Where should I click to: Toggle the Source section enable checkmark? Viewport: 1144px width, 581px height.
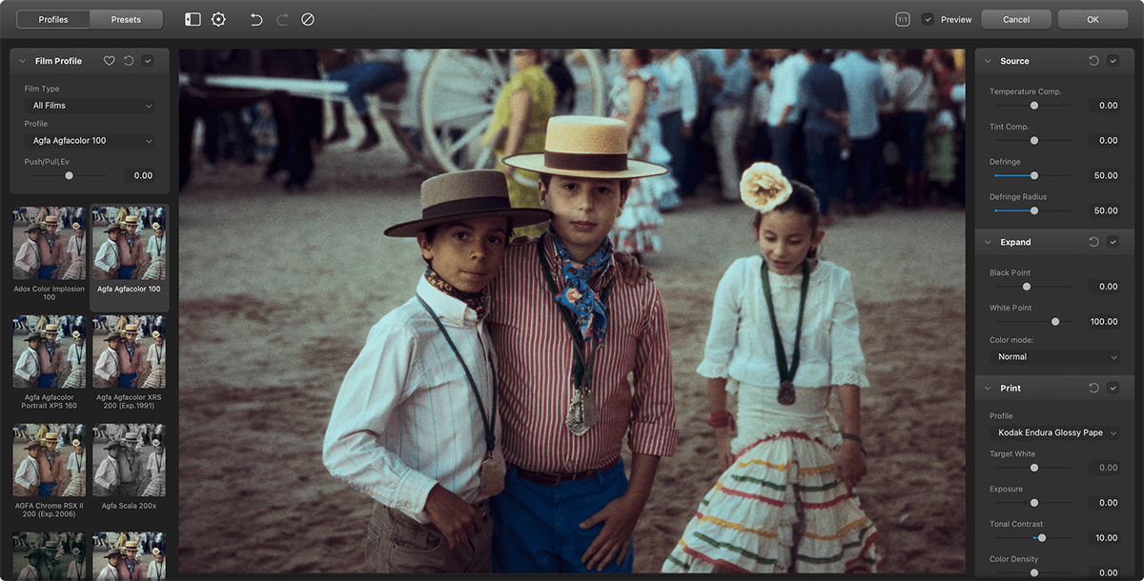pos(1113,60)
